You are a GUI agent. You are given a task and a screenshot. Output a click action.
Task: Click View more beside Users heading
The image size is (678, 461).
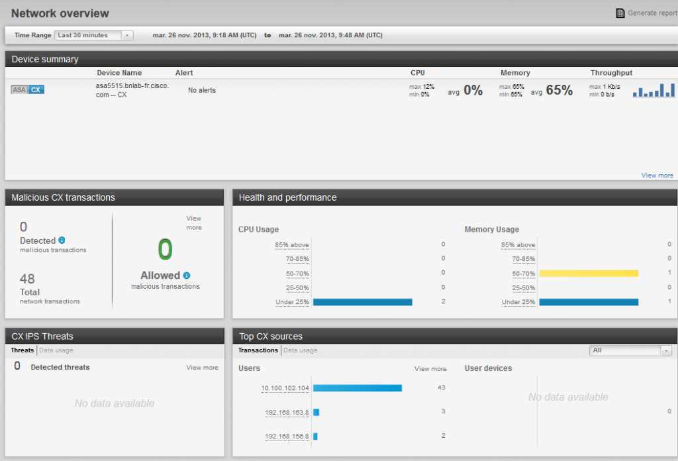click(430, 369)
